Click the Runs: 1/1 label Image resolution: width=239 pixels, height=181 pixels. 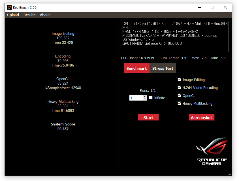click(148, 91)
